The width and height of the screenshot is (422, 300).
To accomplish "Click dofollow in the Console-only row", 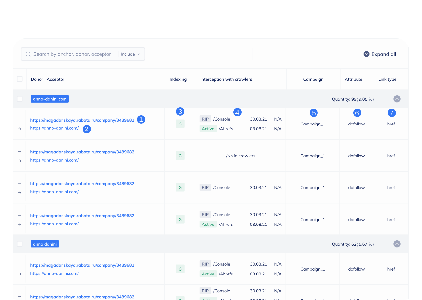I will [x=357, y=187].
